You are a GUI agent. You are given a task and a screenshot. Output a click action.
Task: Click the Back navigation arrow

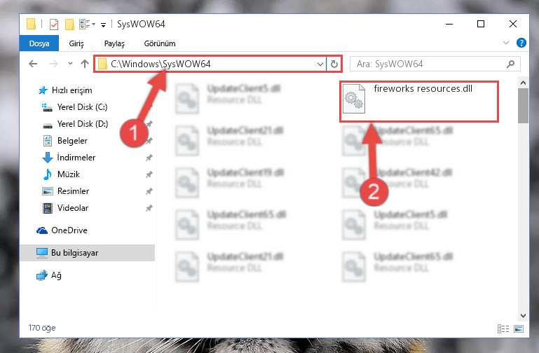click(33, 64)
